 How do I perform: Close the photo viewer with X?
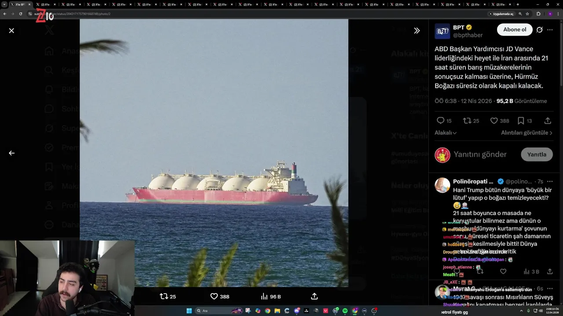click(x=11, y=31)
